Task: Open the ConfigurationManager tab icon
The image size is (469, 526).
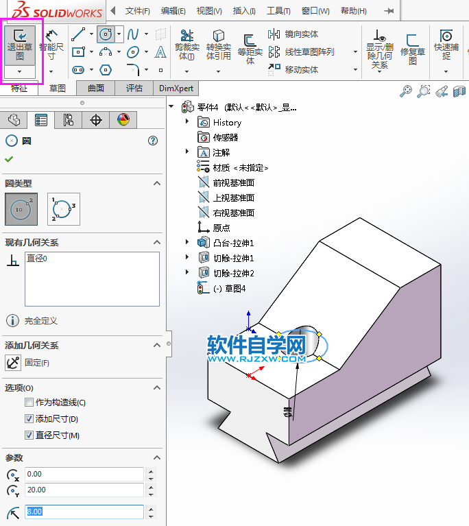Action: (69, 120)
